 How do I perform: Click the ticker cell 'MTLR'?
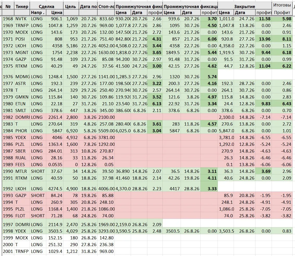[x=22, y=172]
